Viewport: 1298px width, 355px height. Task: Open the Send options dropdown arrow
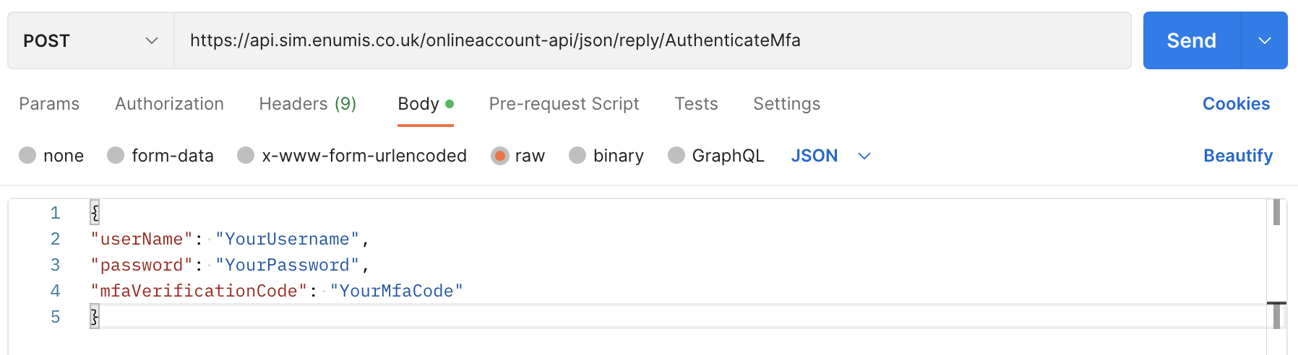(x=1264, y=40)
